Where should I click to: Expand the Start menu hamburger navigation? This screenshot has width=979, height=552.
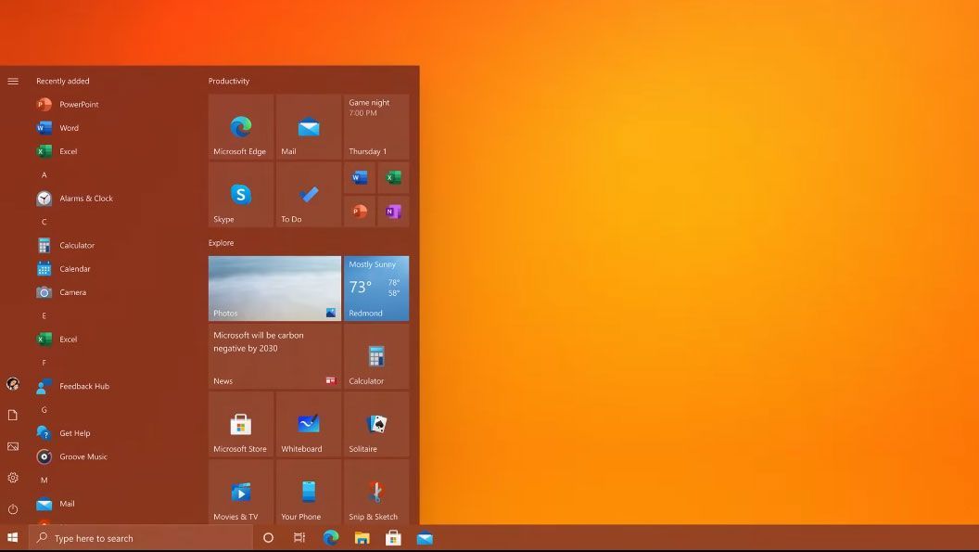click(x=12, y=81)
